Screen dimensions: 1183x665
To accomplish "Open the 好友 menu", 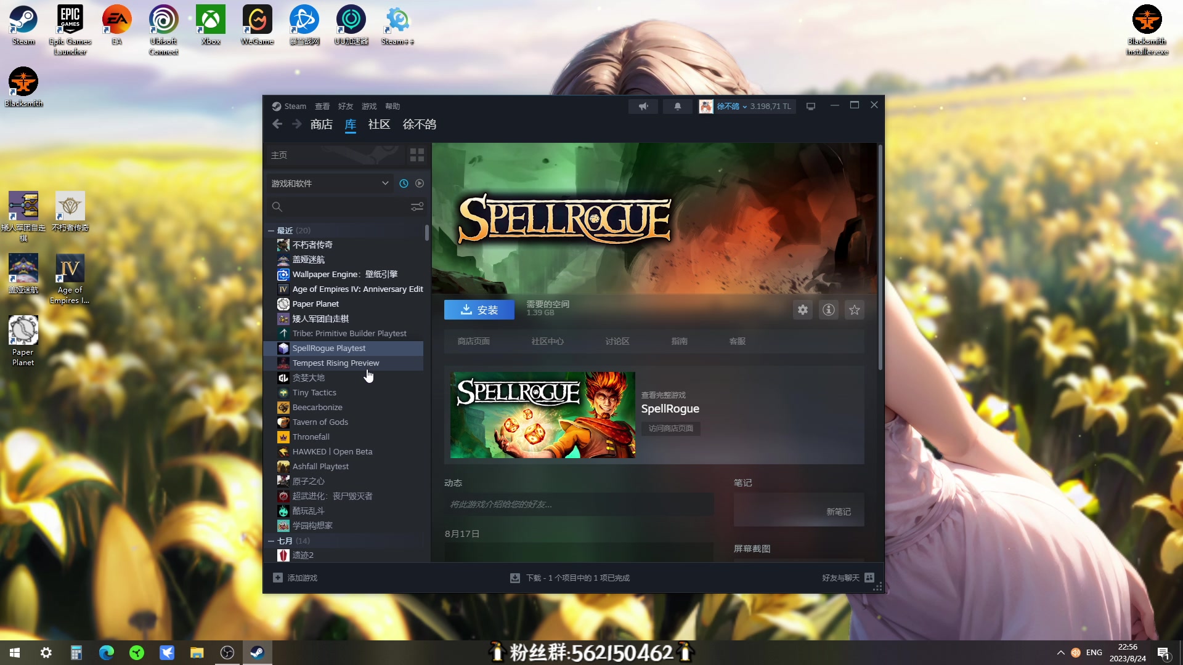I will click(346, 107).
